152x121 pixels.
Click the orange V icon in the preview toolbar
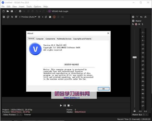point(54,17)
